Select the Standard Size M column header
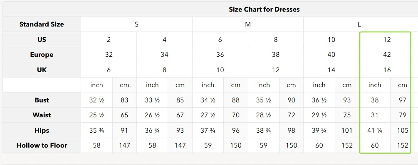 [x=248, y=24]
